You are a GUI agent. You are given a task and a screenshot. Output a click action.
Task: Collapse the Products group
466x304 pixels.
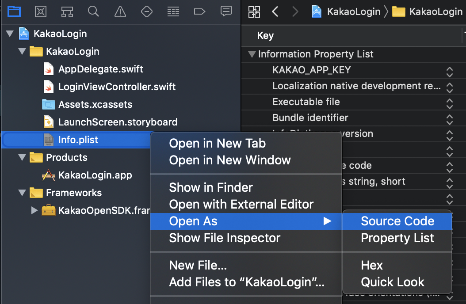(x=22, y=157)
